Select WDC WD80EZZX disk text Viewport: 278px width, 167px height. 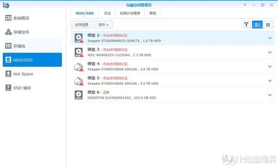(x=119, y=55)
